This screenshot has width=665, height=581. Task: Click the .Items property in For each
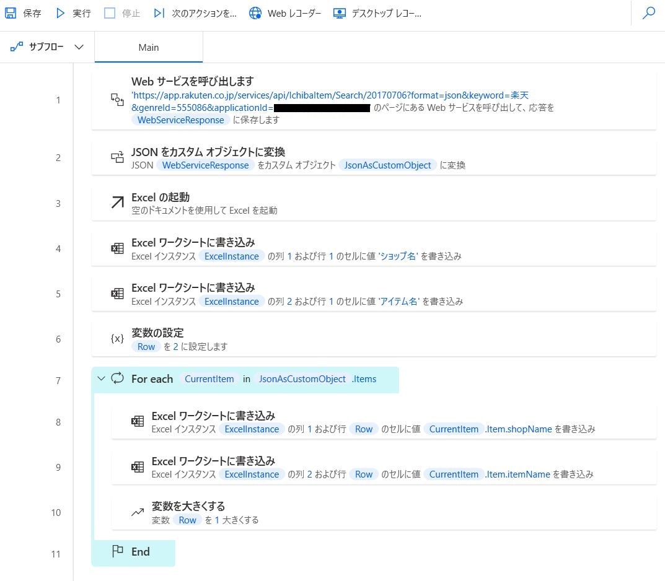(364, 379)
